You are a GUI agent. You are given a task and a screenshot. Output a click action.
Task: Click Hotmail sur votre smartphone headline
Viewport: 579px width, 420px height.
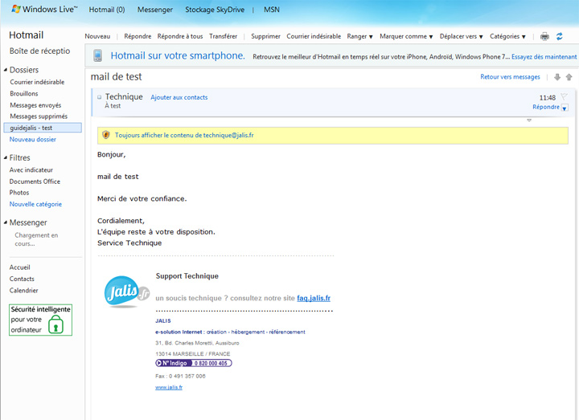(178, 55)
